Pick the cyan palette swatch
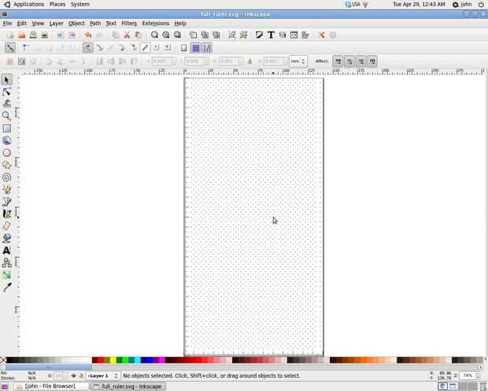Viewport: 488px width, 391px height. [138, 360]
